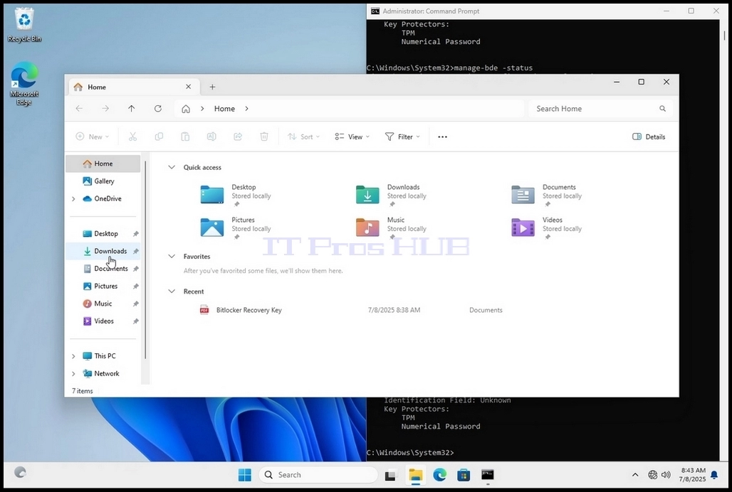732x492 pixels.
Task: Select Home in navigation pane
Action: 103,164
